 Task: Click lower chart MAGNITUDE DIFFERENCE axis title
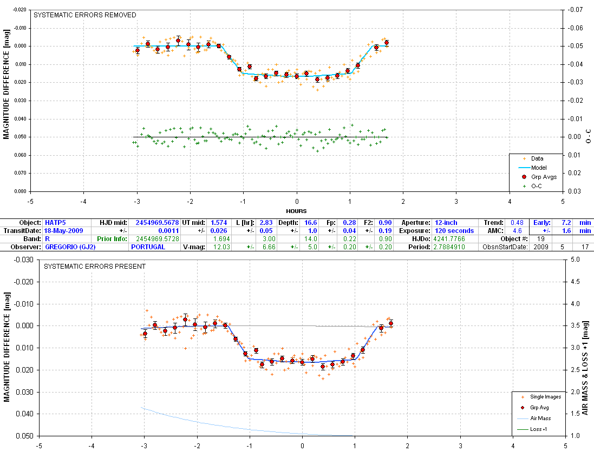6,347
